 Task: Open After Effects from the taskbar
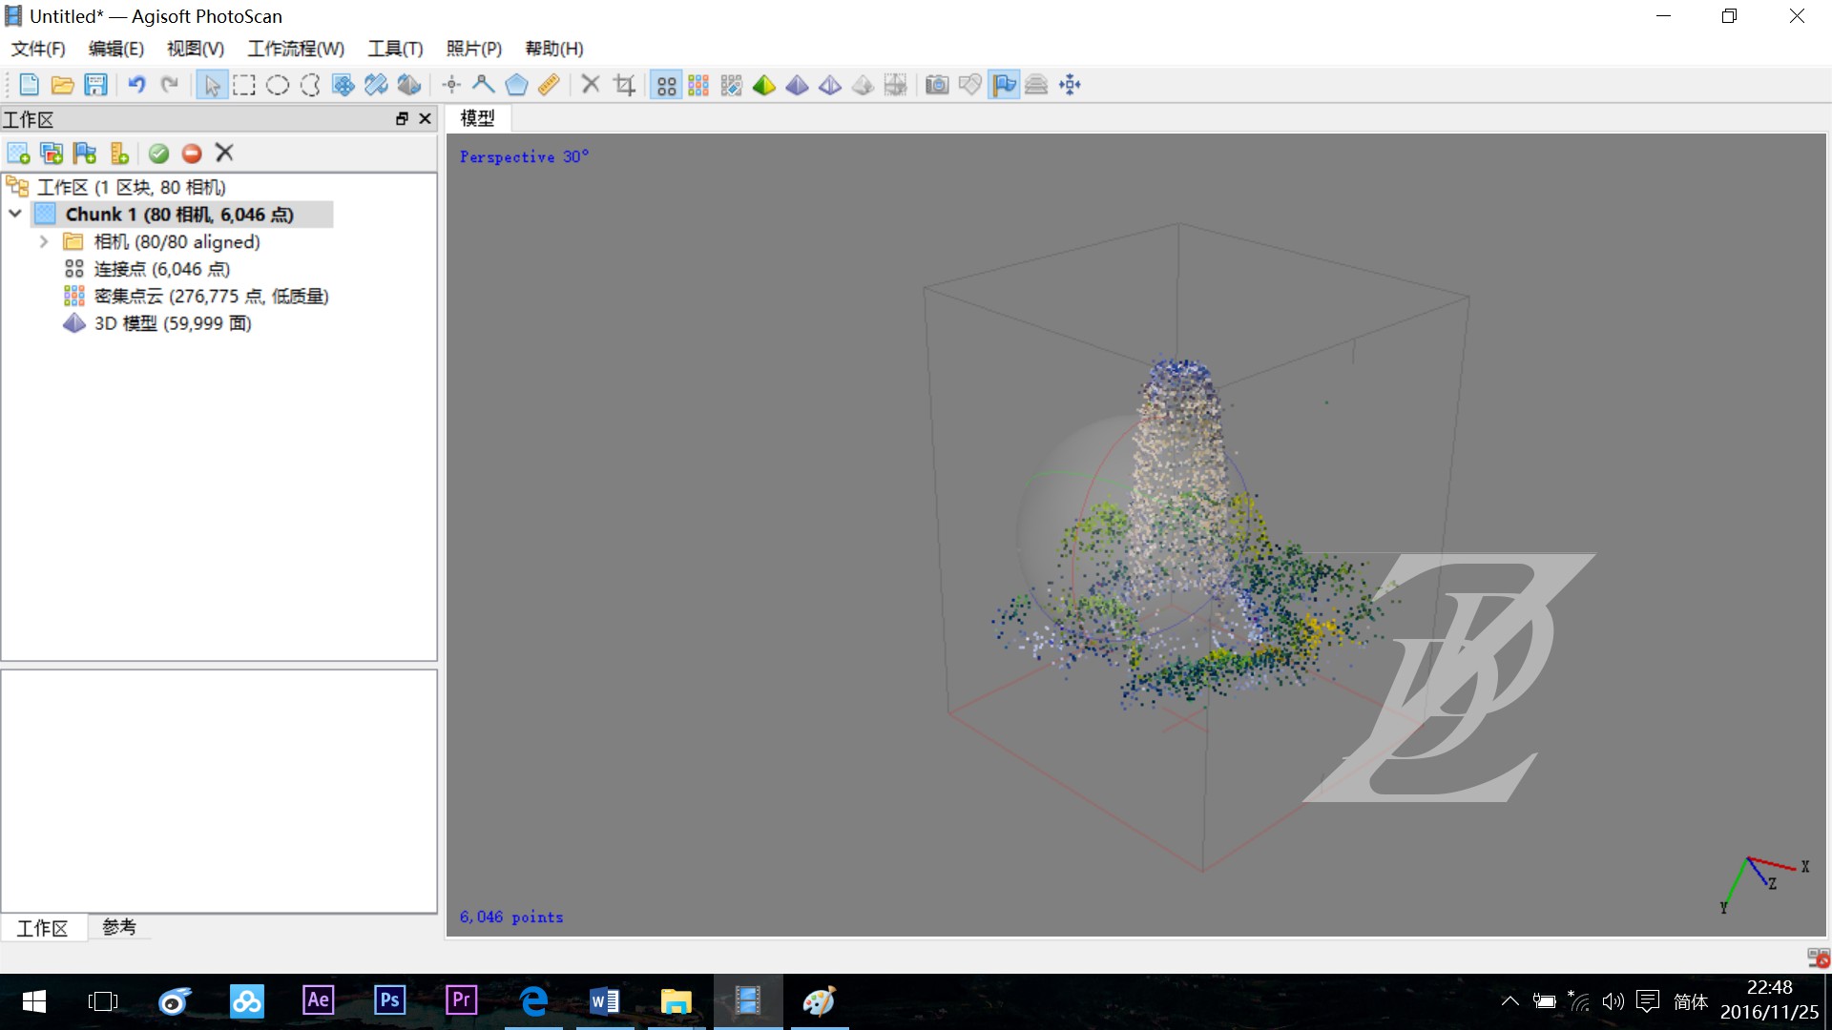pos(318,1000)
